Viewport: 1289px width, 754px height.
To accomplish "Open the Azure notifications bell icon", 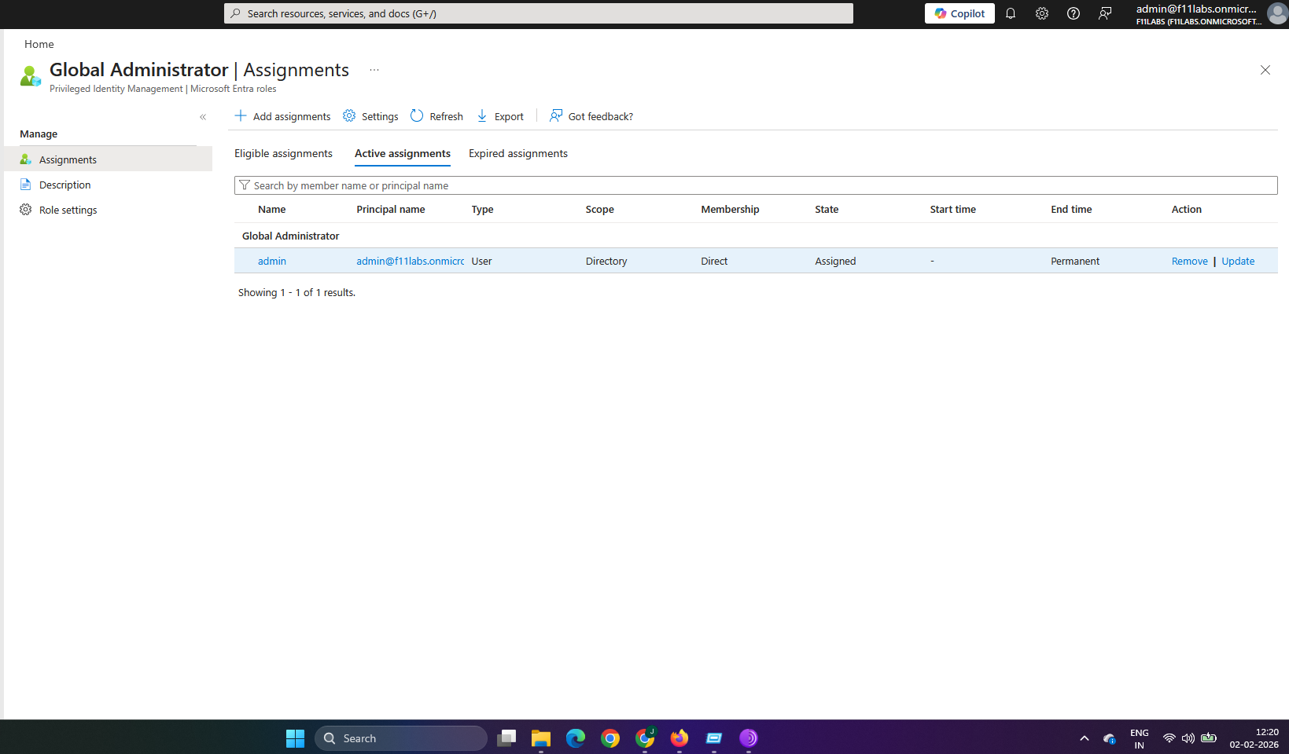I will [x=1011, y=13].
